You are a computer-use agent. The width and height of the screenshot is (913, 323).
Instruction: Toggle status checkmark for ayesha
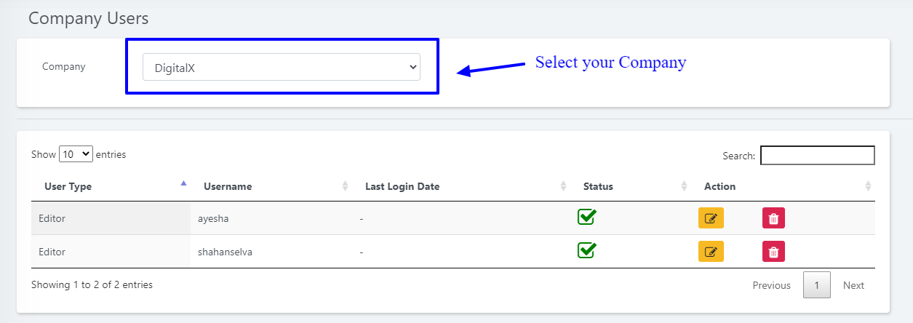587,217
